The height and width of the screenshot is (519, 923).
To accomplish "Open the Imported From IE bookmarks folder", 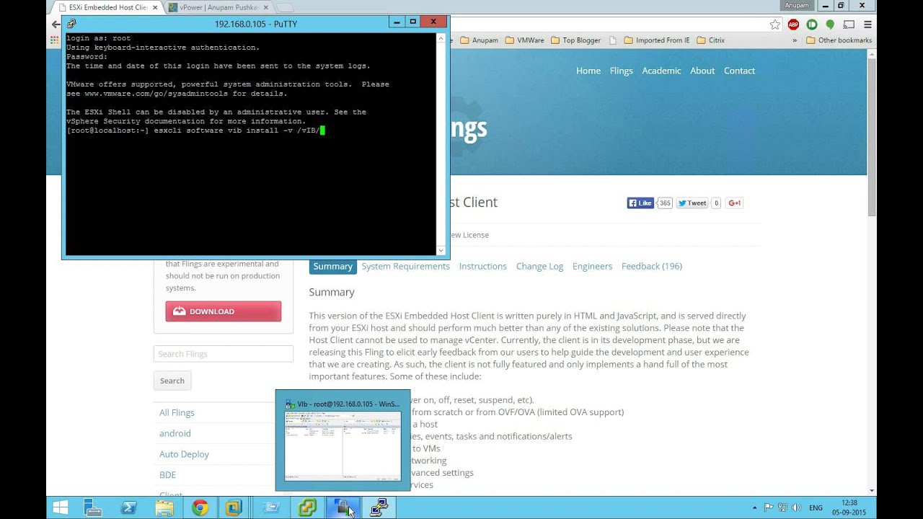I will (657, 40).
